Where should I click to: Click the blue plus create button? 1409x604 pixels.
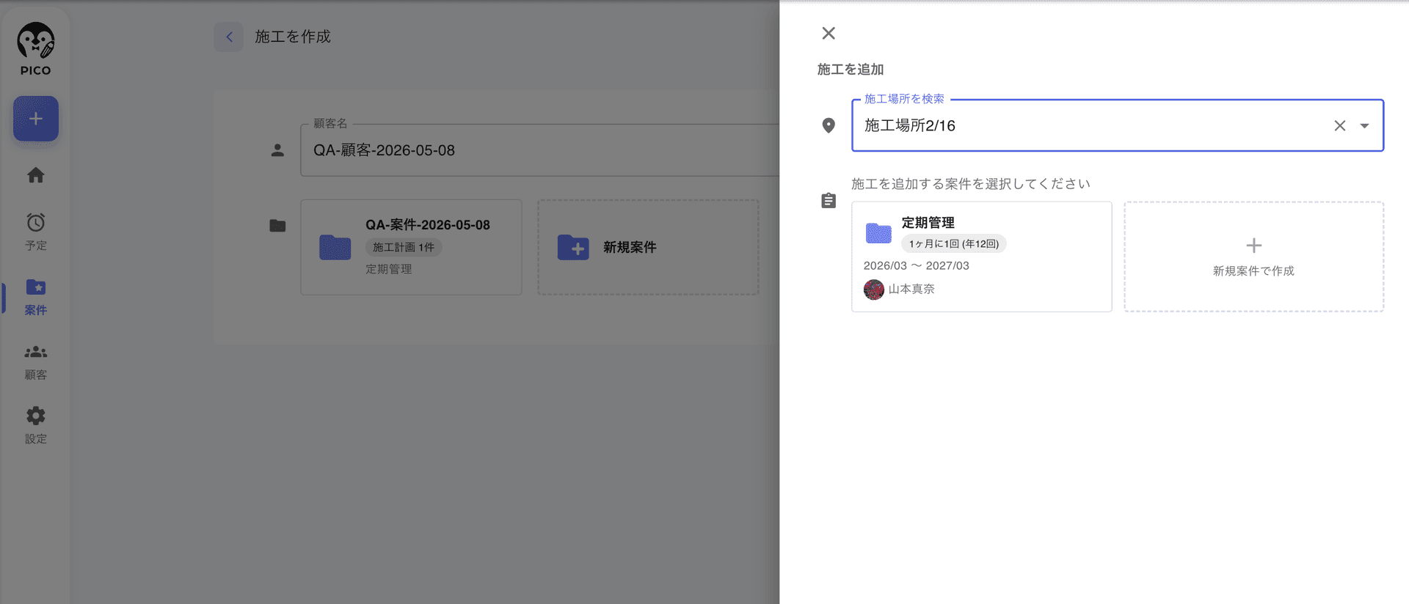[36, 119]
